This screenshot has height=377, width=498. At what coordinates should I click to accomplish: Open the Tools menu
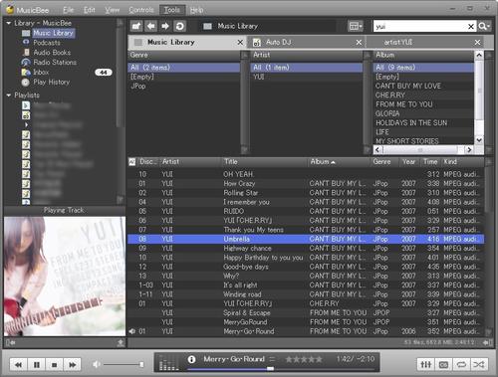click(x=172, y=10)
